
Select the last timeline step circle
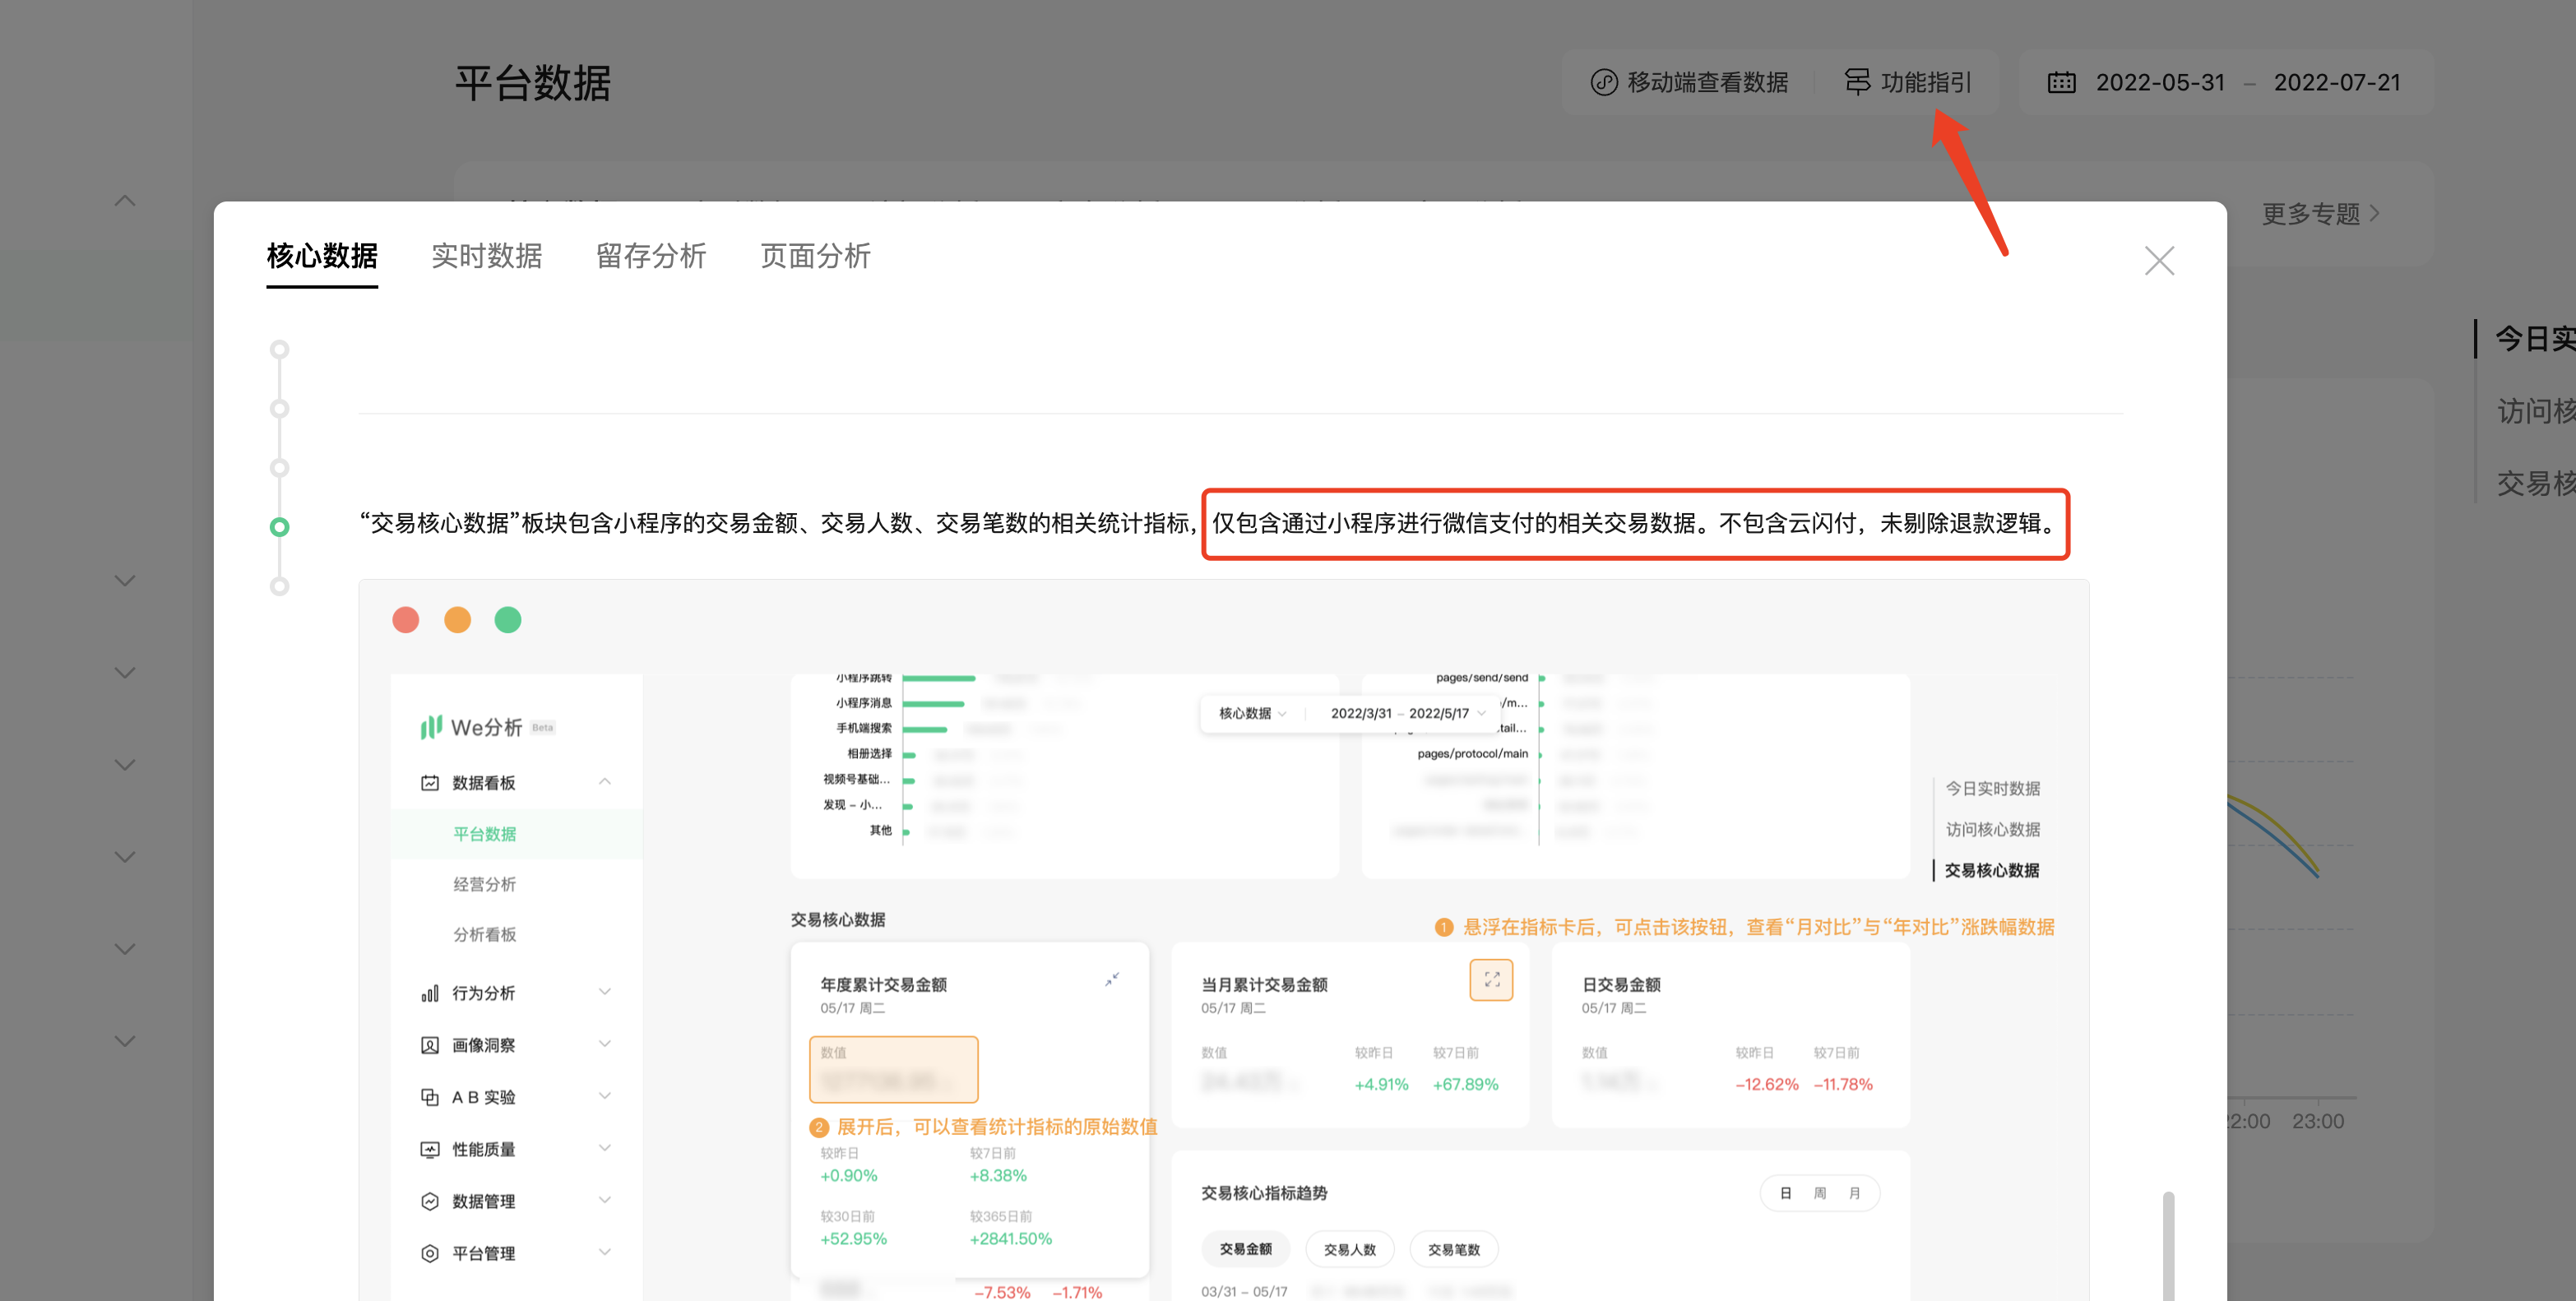280,586
